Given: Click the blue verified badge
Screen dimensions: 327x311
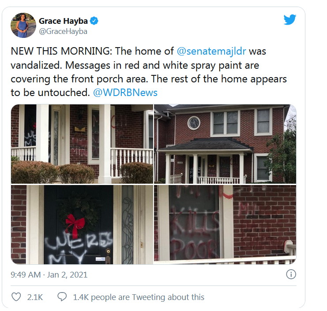Looking at the screenshot, I should [x=94, y=21].
